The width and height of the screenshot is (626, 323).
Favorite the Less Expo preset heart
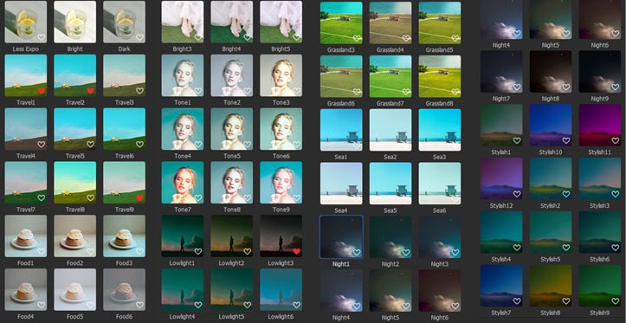41,37
